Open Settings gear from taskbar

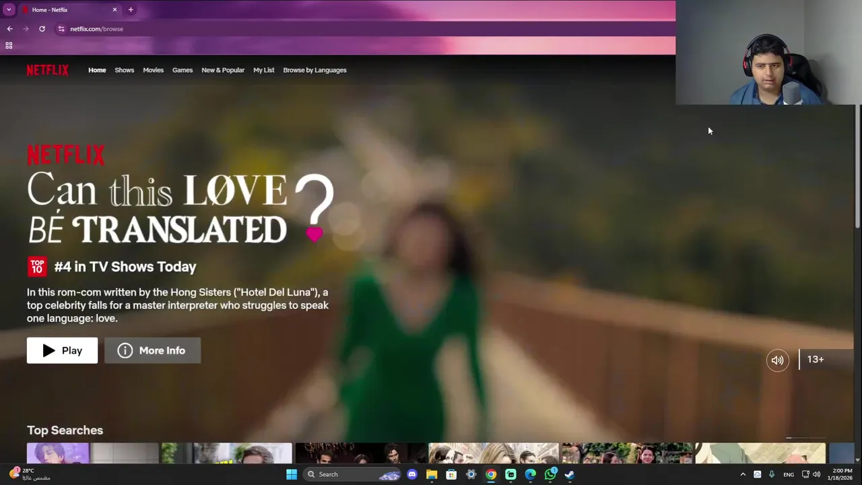(x=471, y=474)
